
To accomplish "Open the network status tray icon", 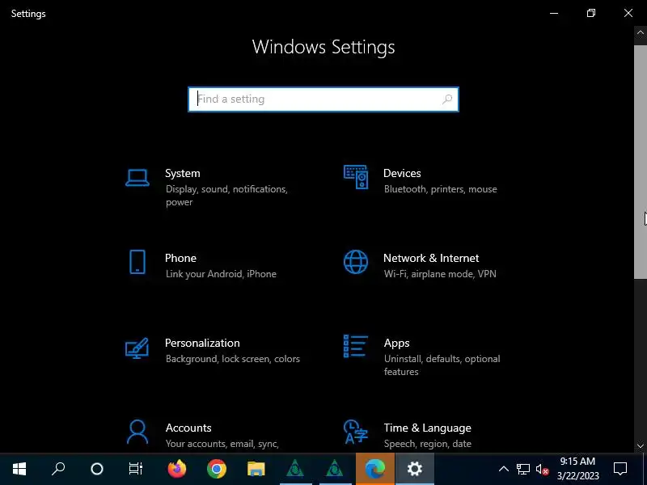I will tap(523, 470).
